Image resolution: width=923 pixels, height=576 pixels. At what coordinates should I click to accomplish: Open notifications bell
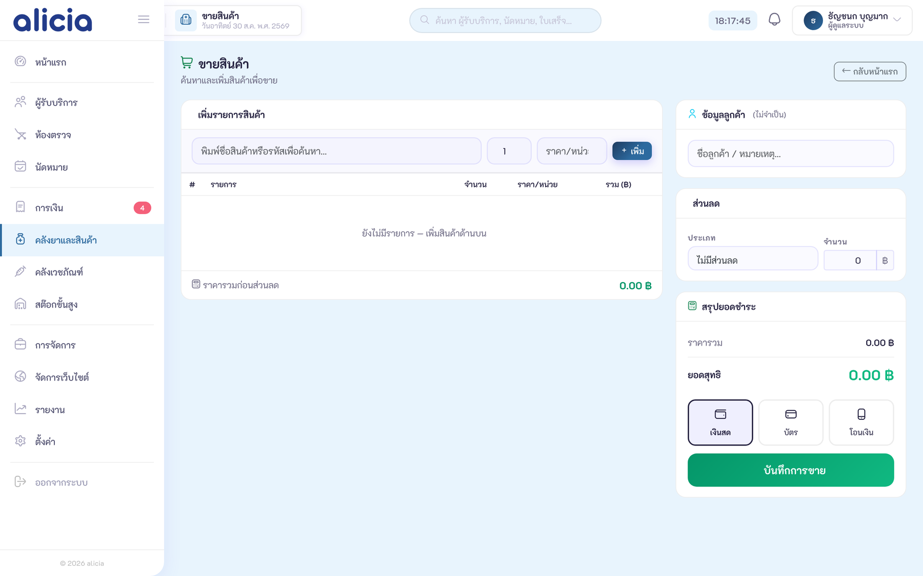[x=774, y=20]
